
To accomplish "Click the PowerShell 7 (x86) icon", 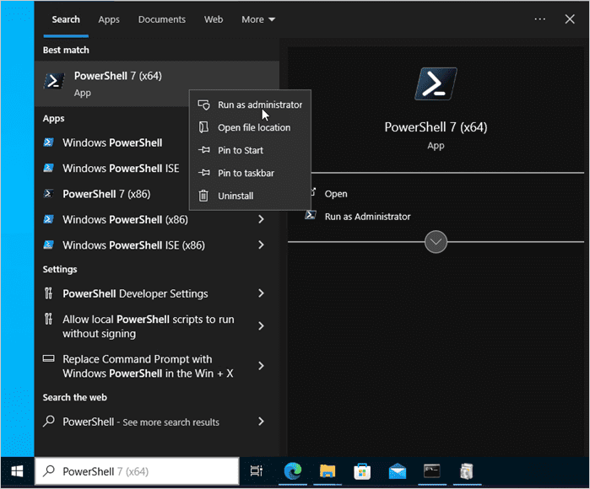I will click(x=48, y=193).
